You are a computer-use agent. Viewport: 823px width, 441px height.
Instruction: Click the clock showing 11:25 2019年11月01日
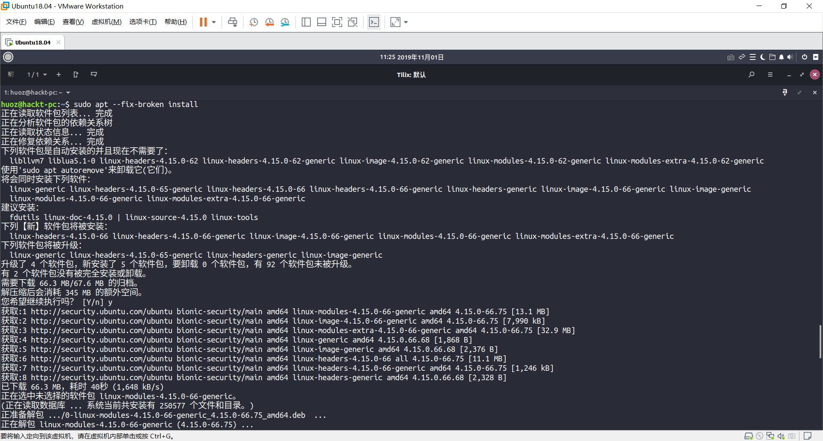tap(411, 57)
